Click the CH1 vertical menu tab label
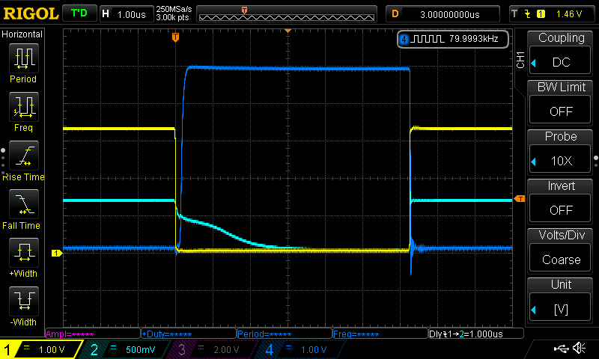 [x=520, y=60]
